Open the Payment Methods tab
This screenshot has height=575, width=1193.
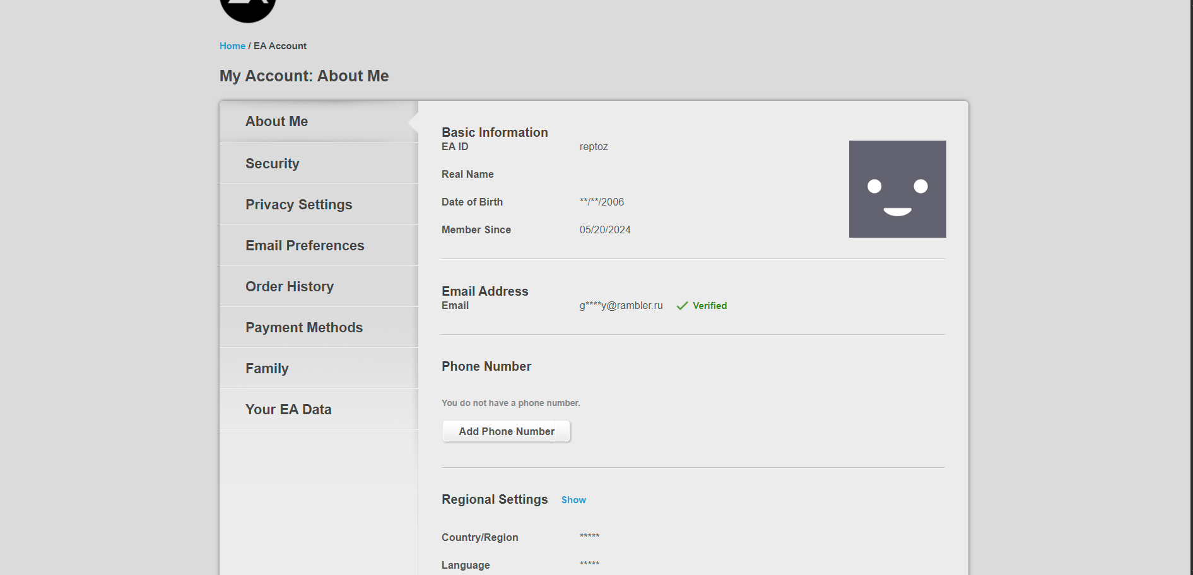point(319,327)
